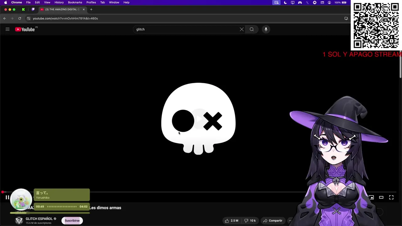The image size is (402, 226).
Task: Switch to theater mode view
Action: 381,197
